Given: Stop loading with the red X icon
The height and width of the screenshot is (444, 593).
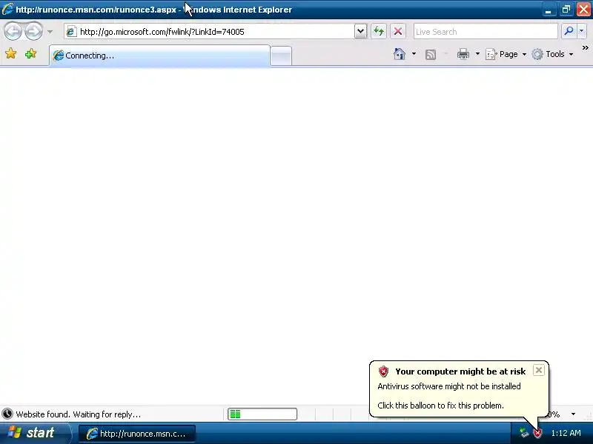Looking at the screenshot, I should click(398, 31).
